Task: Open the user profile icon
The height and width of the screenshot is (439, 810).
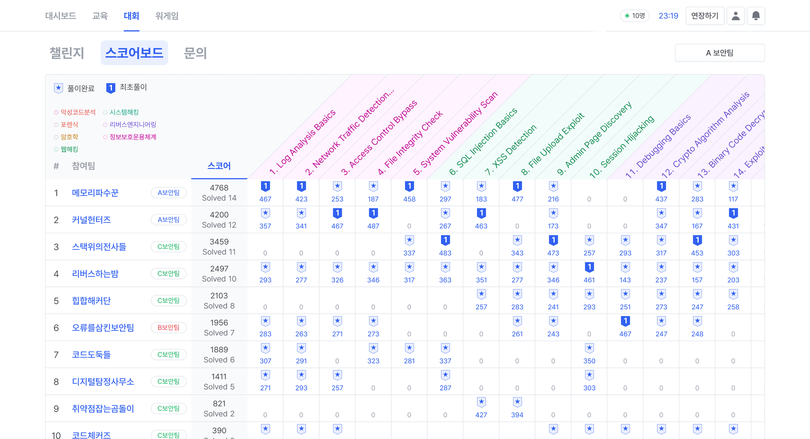Action: pyautogui.click(x=736, y=16)
